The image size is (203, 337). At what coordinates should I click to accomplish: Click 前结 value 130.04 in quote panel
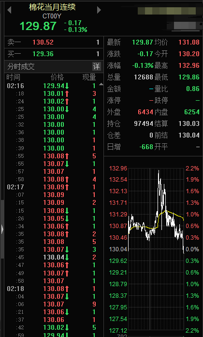(189, 135)
